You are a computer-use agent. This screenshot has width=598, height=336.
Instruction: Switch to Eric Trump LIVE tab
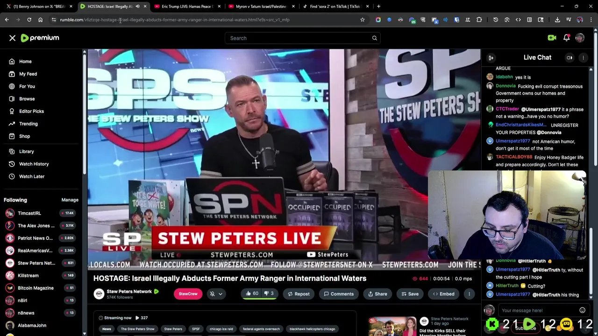(187, 7)
